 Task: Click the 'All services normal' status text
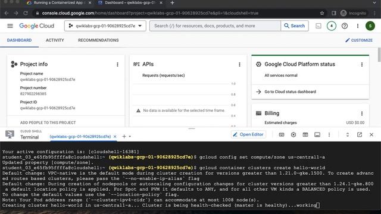pyautogui.click(x=281, y=75)
